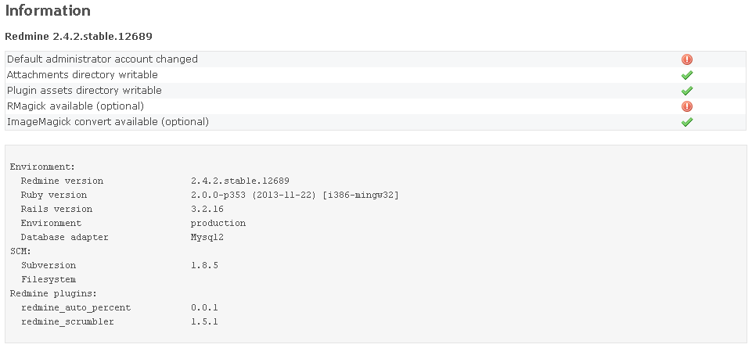752x348 pixels.
Task: Click the green checkmark for Attachments directory writable
Action: pyautogui.click(x=687, y=75)
